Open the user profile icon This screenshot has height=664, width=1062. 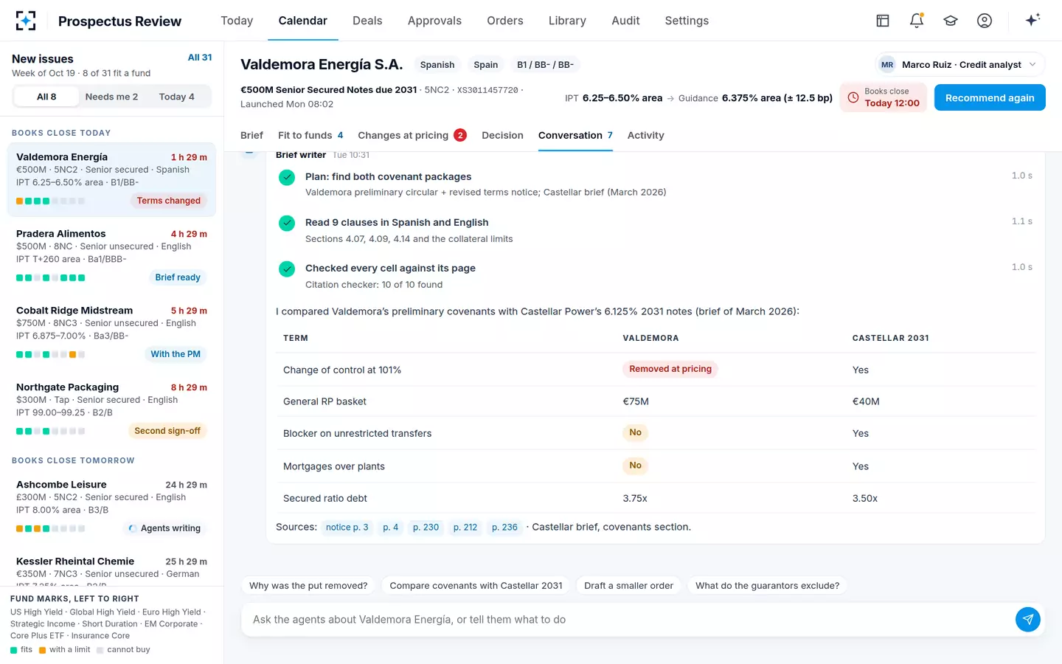(x=985, y=21)
